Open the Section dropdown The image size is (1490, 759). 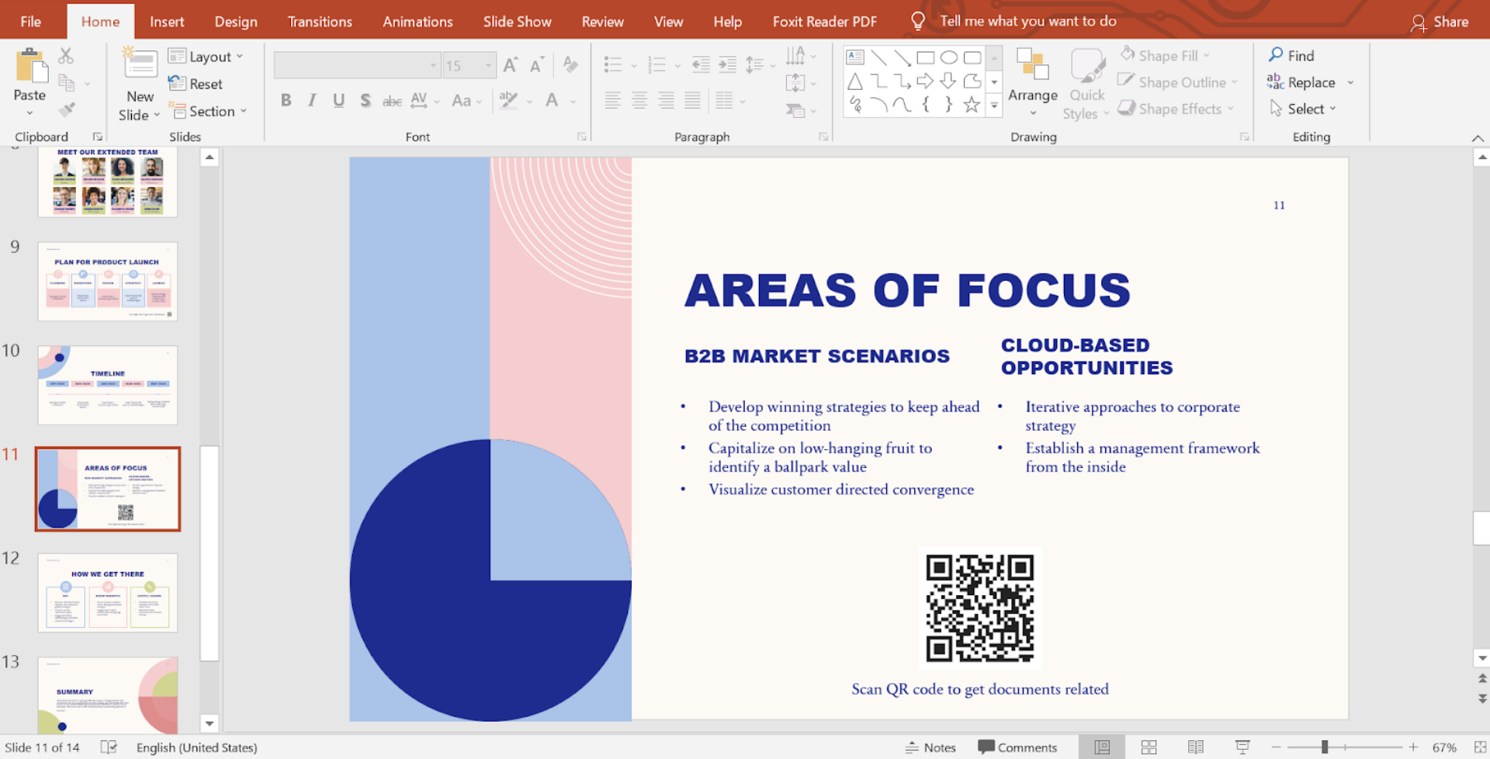coord(209,111)
